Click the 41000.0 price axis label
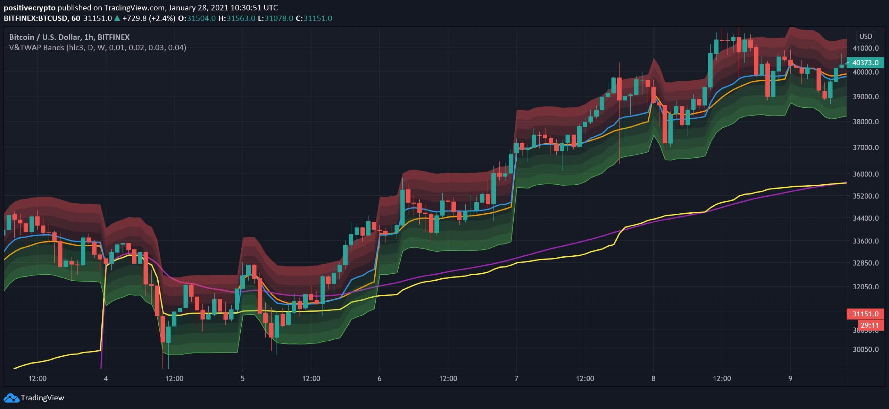The image size is (889, 409). point(865,48)
